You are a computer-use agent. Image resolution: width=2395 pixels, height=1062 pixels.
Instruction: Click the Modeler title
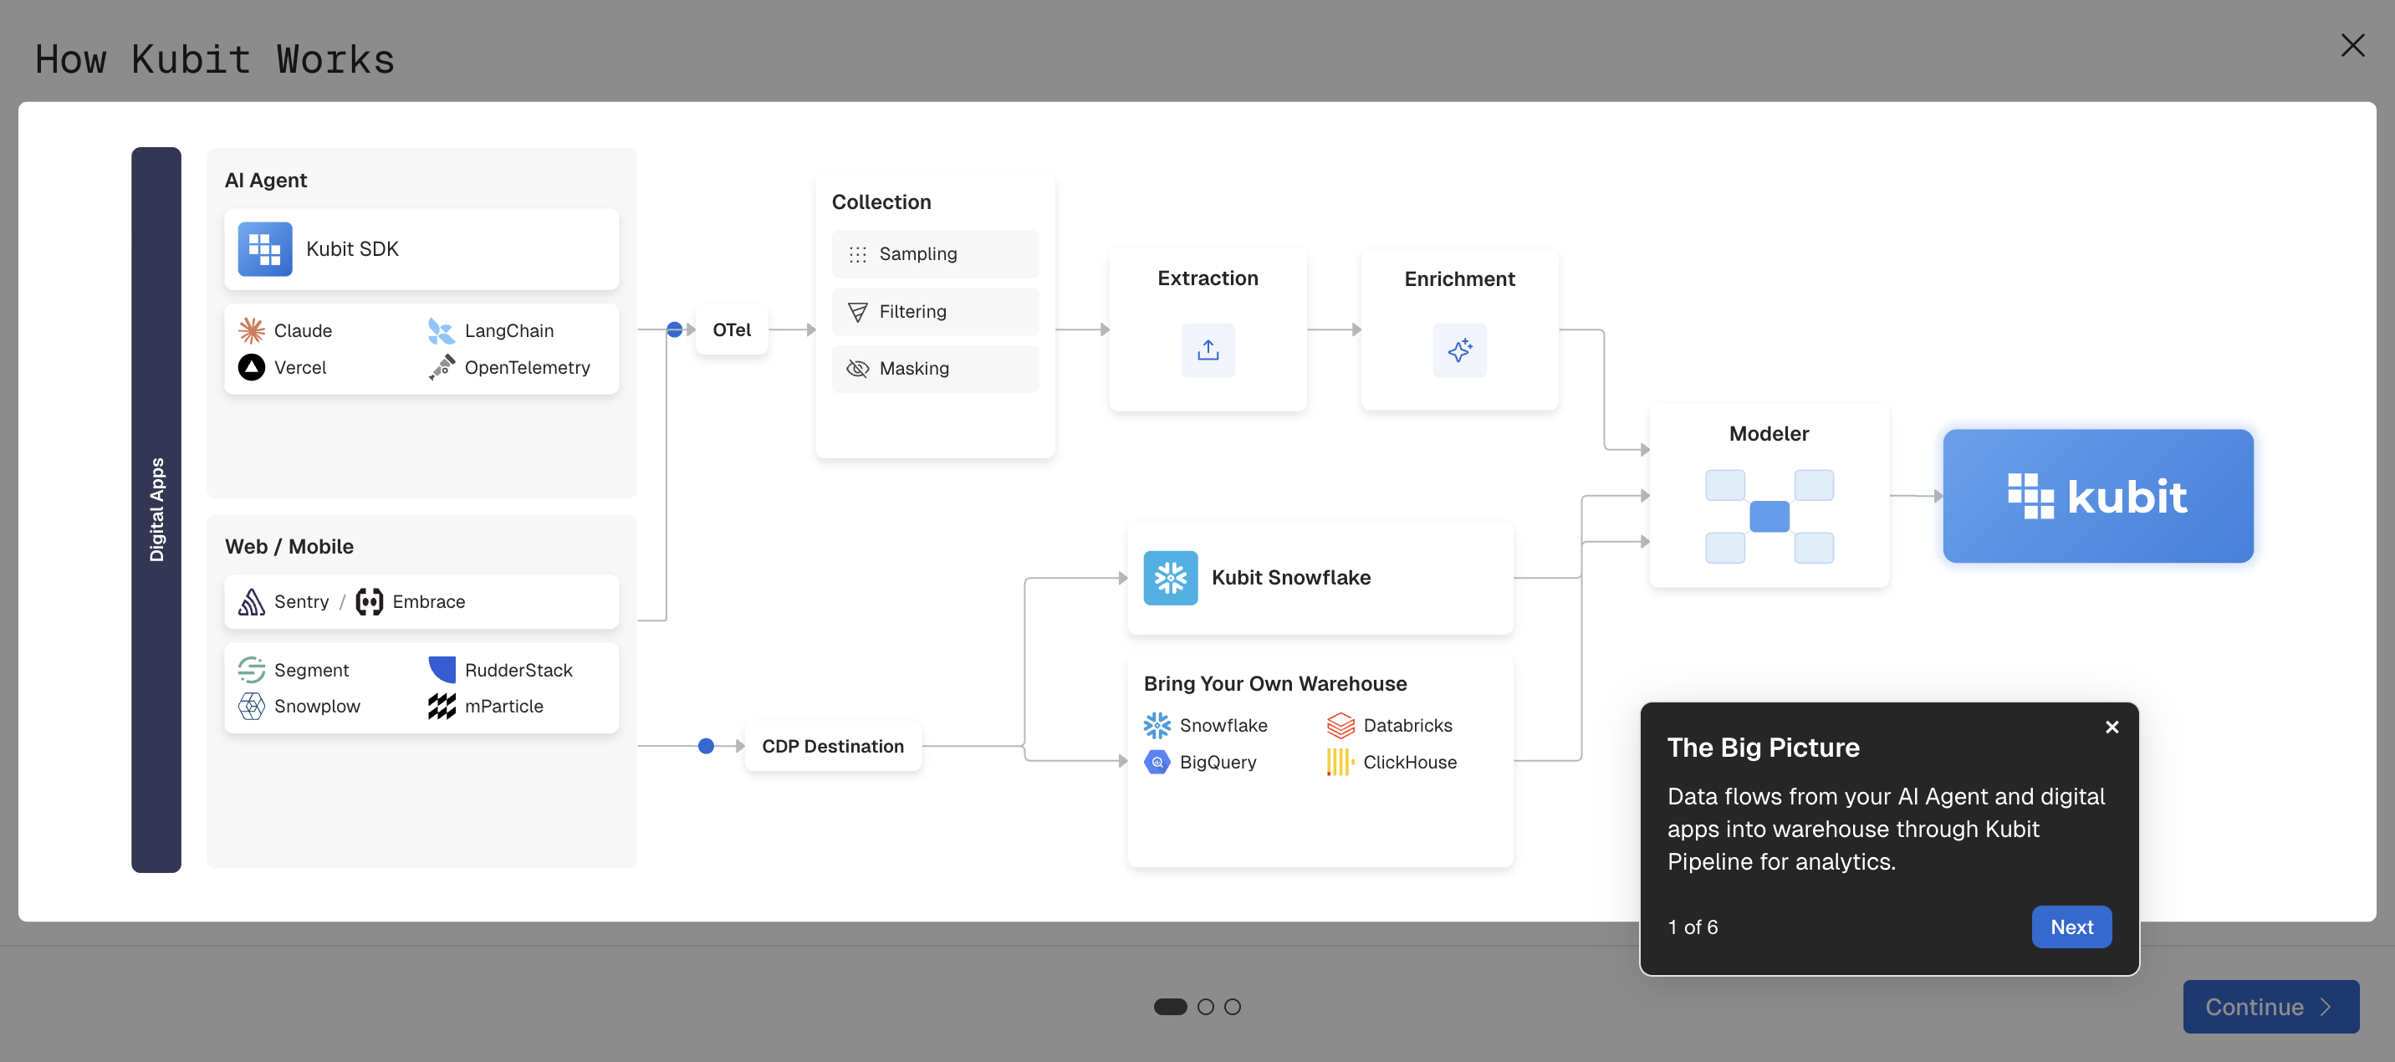coord(1769,433)
